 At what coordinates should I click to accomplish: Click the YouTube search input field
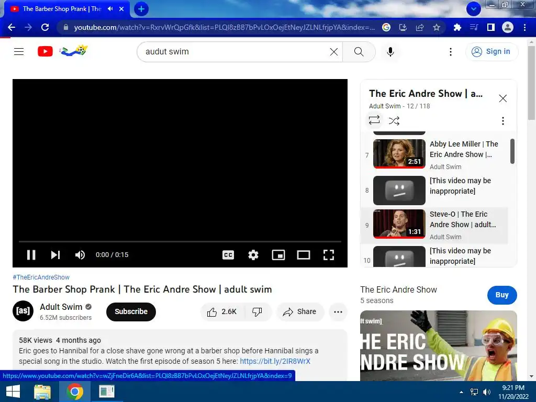pyautogui.click(x=236, y=52)
